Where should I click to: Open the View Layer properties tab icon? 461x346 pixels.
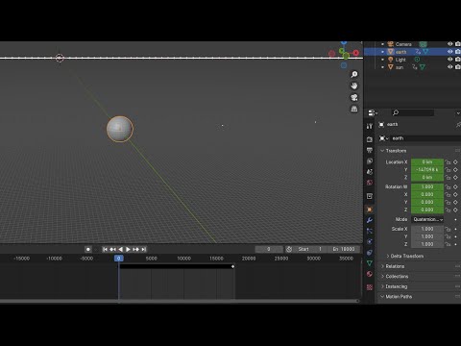point(370,161)
